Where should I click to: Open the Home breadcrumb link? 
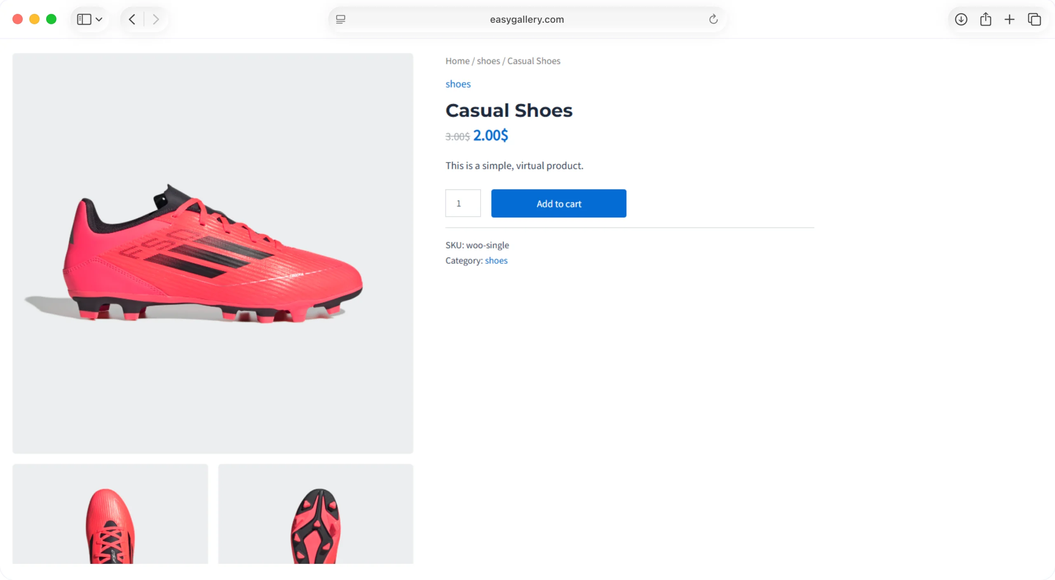click(457, 61)
